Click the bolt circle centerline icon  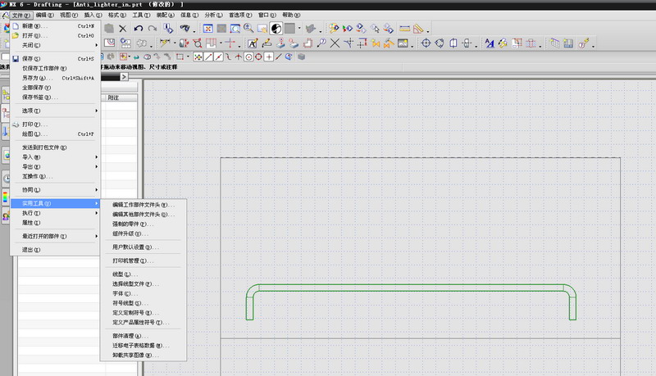(x=440, y=43)
